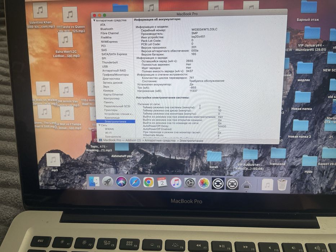The image size is (336, 252).
Task: Open the VIP AUGUST#1 folder
Action: pyautogui.click(x=250, y=159)
